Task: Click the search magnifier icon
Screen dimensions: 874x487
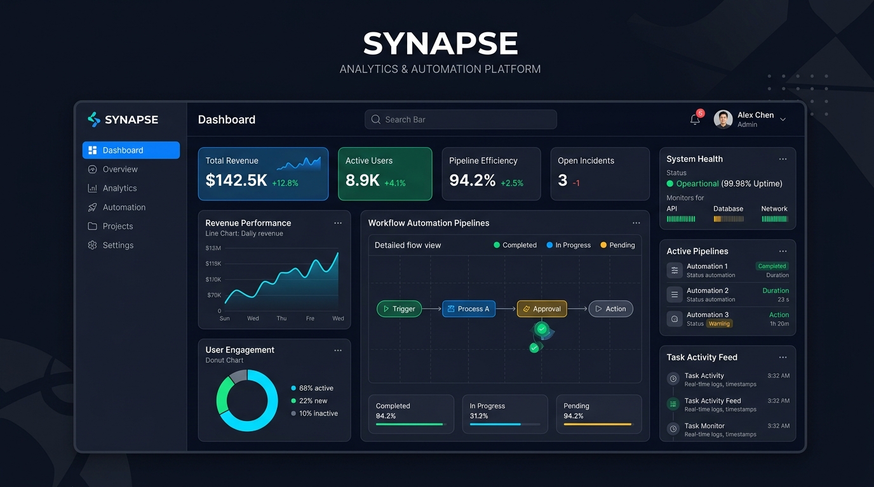Action: 376,119
